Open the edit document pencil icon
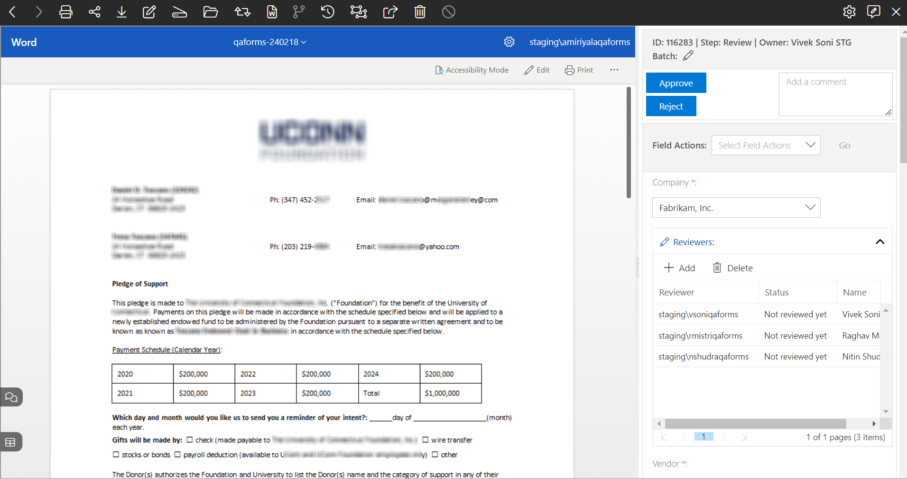This screenshot has height=479, width=907. pyautogui.click(x=149, y=12)
